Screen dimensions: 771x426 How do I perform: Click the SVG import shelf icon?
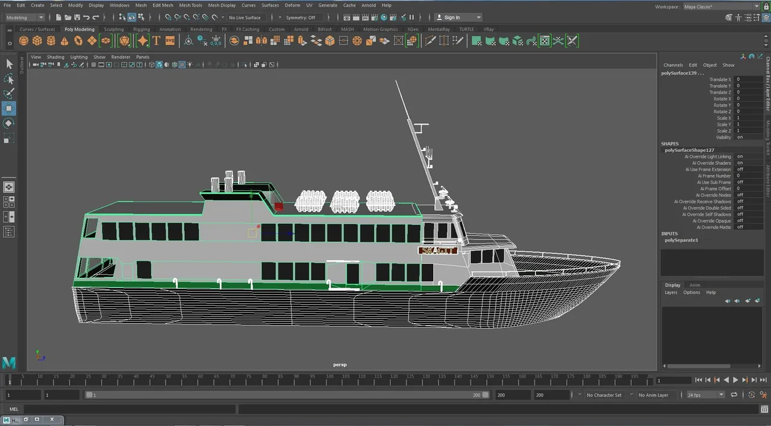(170, 41)
